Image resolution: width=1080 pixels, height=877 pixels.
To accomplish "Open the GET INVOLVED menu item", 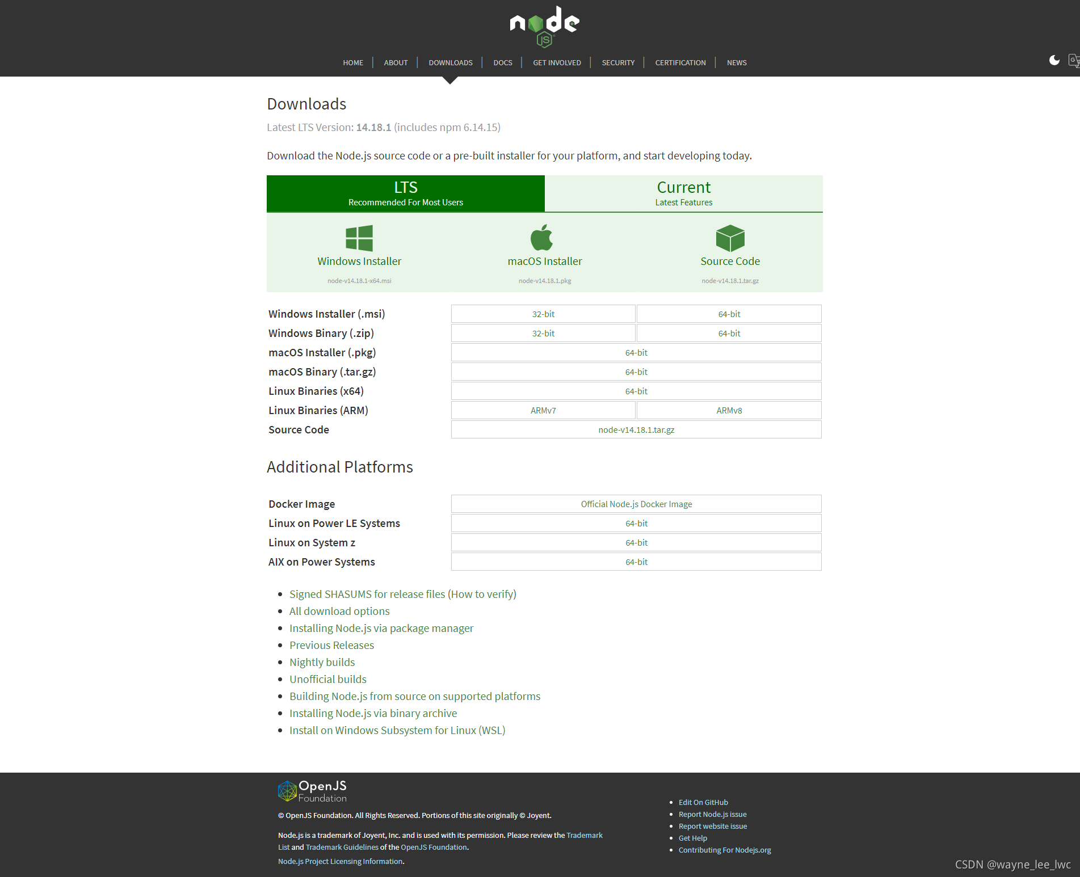I will (557, 63).
